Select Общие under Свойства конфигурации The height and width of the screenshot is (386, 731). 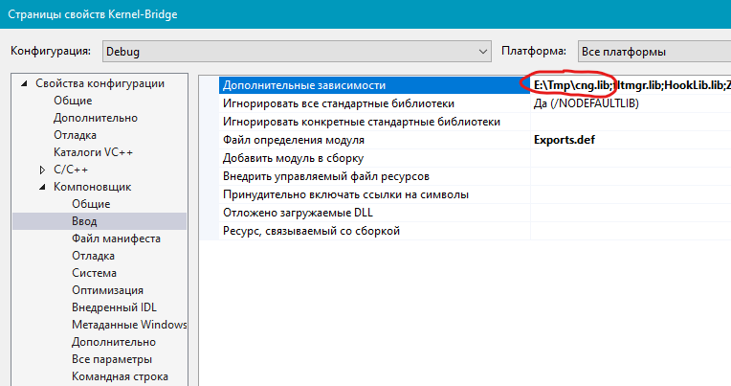73,101
